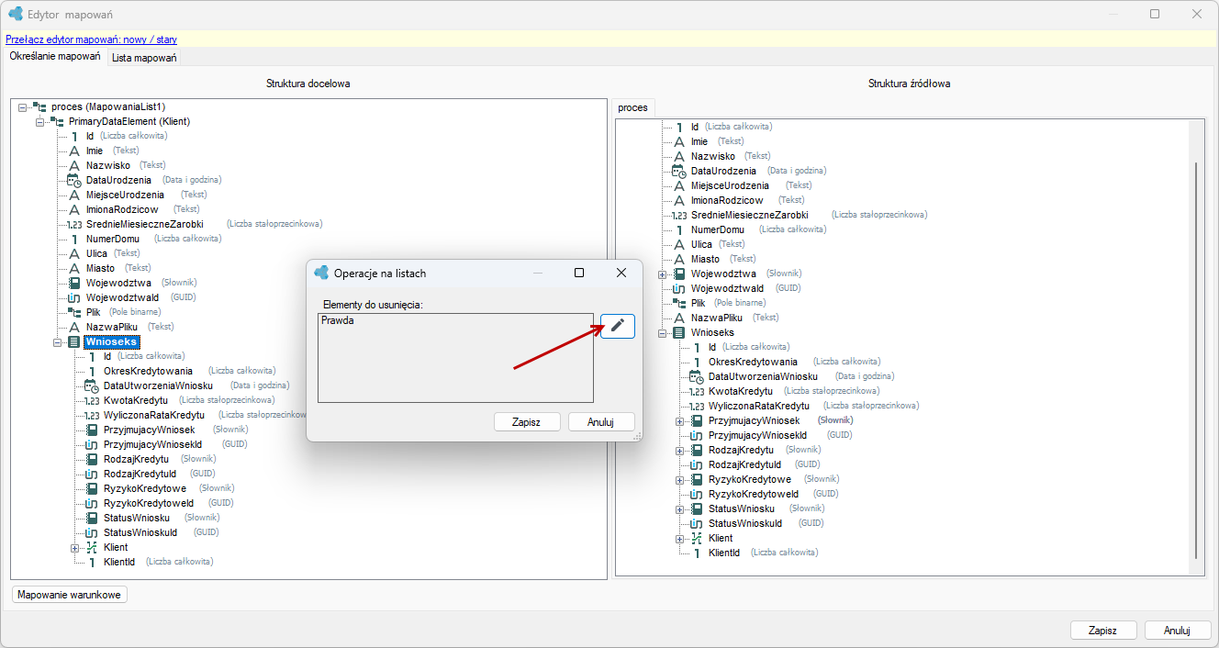Click text icon beside NazwaPliku in Struktura źródłowa
1219x648 pixels.
tap(679, 318)
